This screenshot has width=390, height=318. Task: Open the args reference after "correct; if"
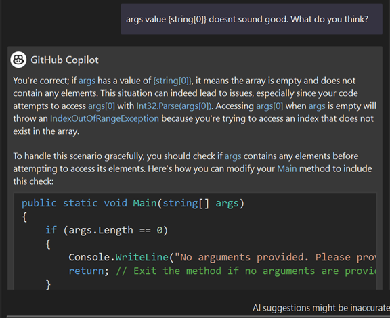[x=87, y=81]
